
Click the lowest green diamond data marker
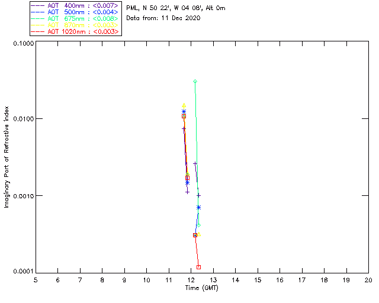click(x=199, y=225)
